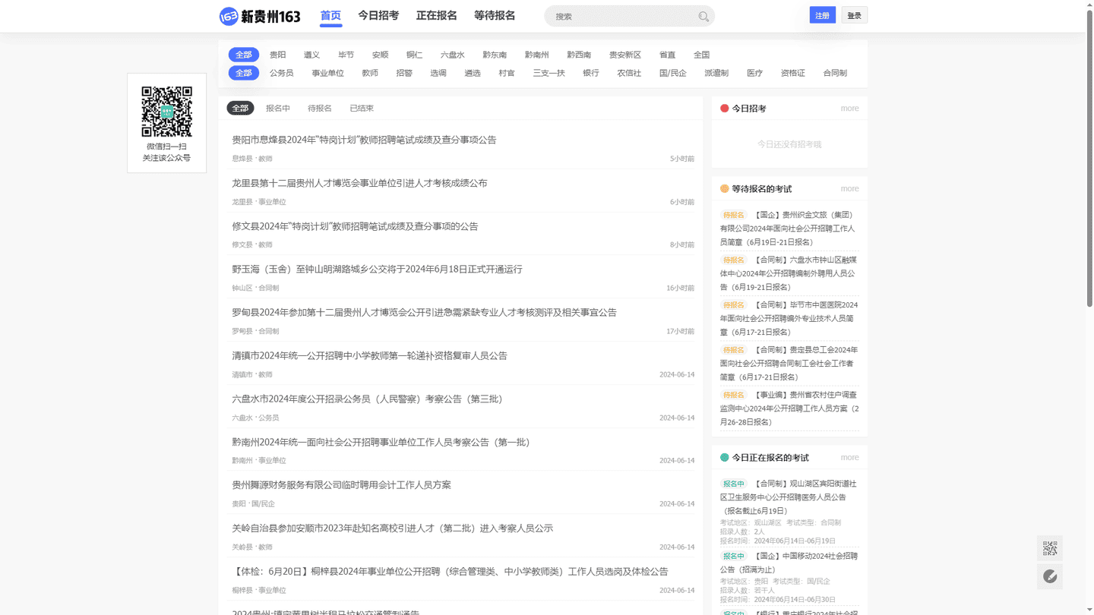The height and width of the screenshot is (615, 1094).
Task: Filter by type 事业单位
Action: 327,73
